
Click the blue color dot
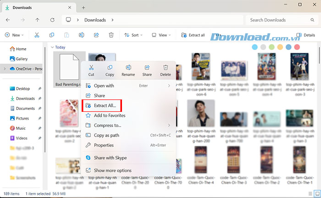coord(288,47)
